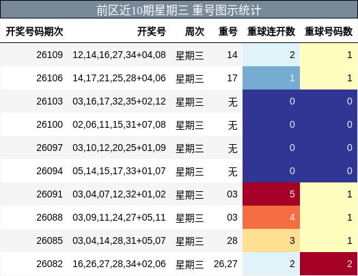Select issue number 26106
Image resolution: width=358 pixels, height=276 pixels.
point(50,78)
